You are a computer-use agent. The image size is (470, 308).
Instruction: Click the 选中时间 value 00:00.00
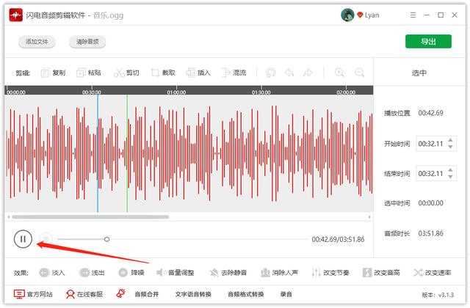tap(431, 203)
